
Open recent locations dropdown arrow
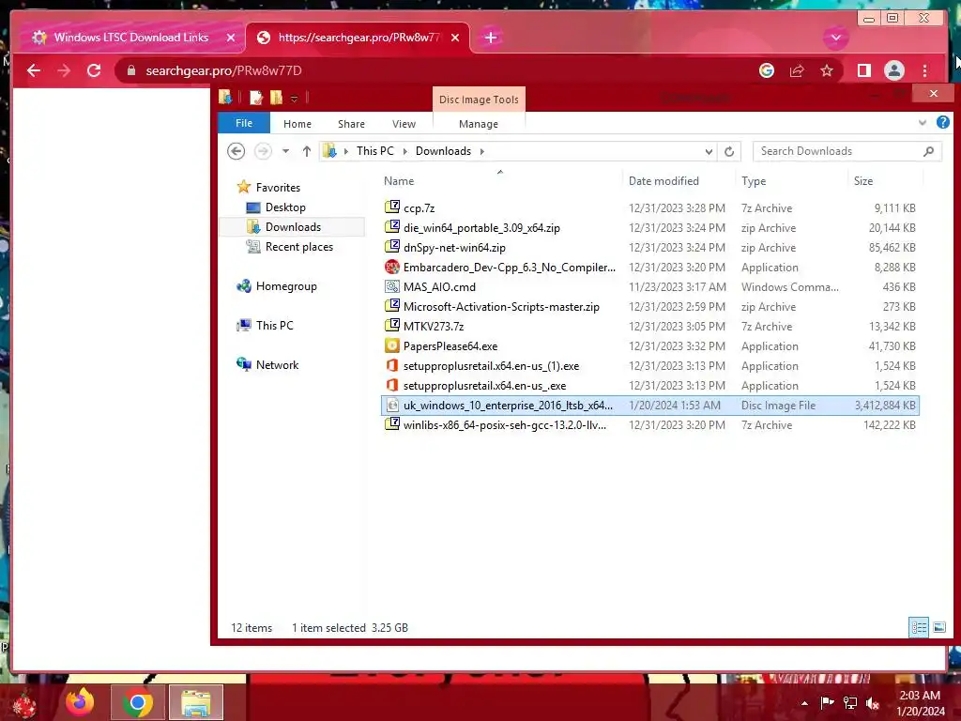tap(285, 151)
